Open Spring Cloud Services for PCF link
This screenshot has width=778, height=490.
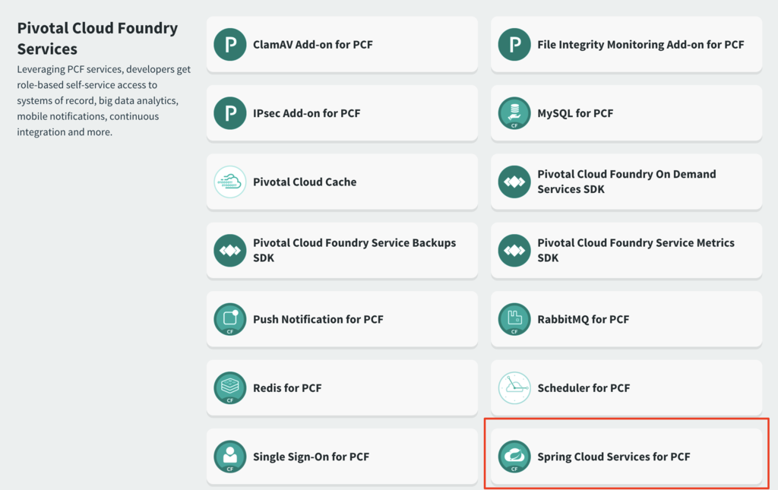pyautogui.click(x=613, y=457)
